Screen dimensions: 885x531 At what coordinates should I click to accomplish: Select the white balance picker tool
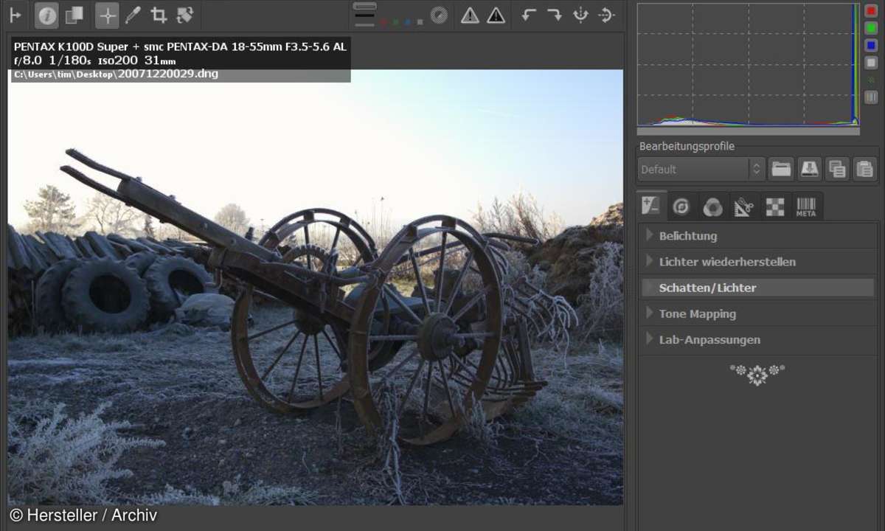133,15
